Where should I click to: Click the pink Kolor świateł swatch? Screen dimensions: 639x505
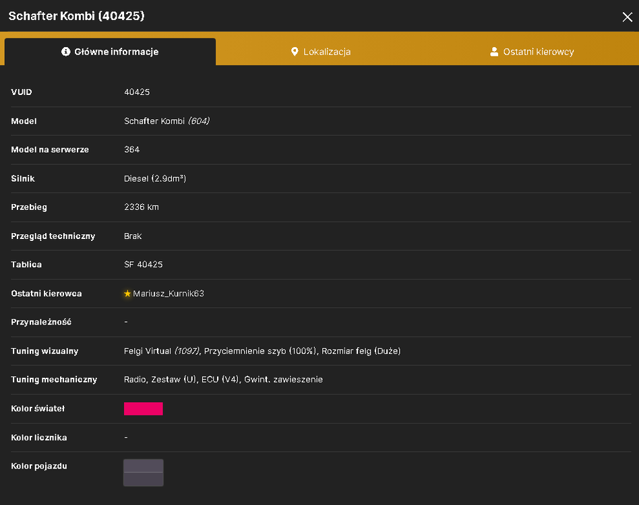click(x=144, y=409)
